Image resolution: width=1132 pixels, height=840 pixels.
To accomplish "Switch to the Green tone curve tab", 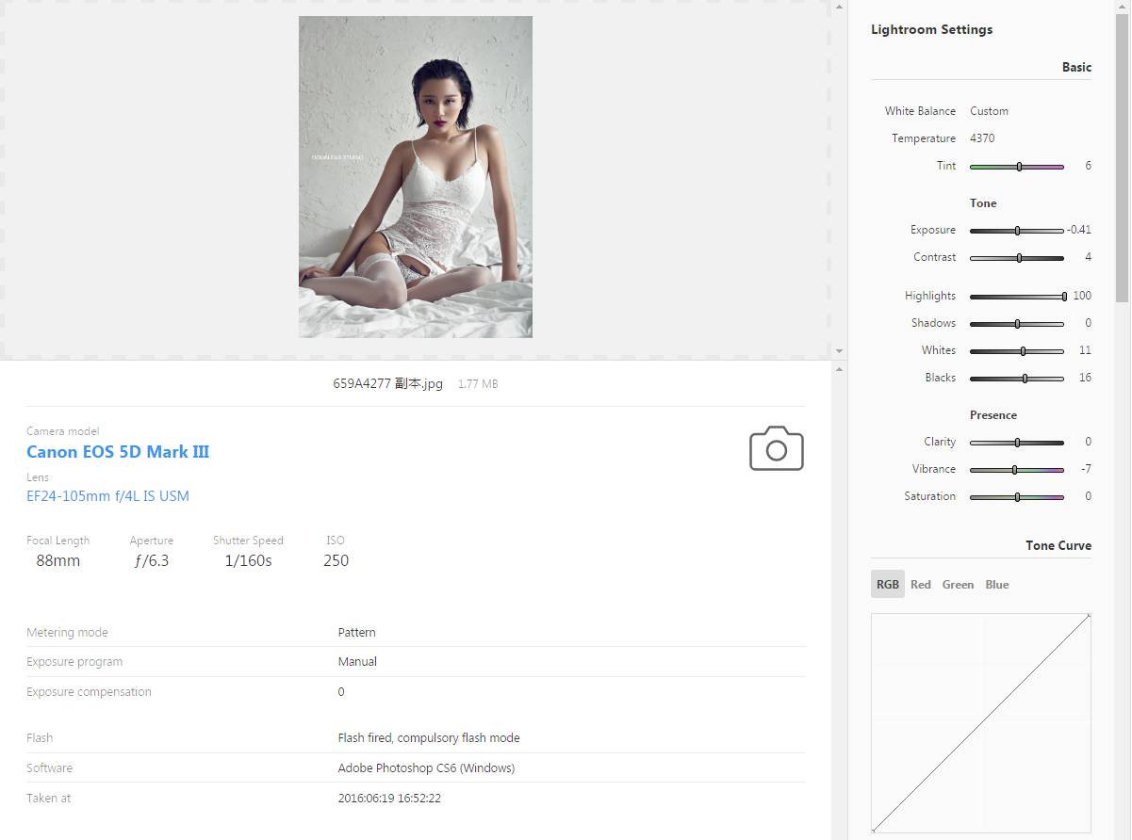I will pyautogui.click(x=958, y=585).
